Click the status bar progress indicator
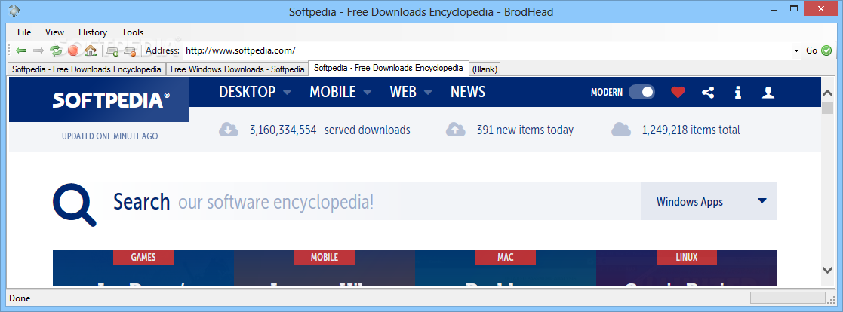 click(787, 298)
